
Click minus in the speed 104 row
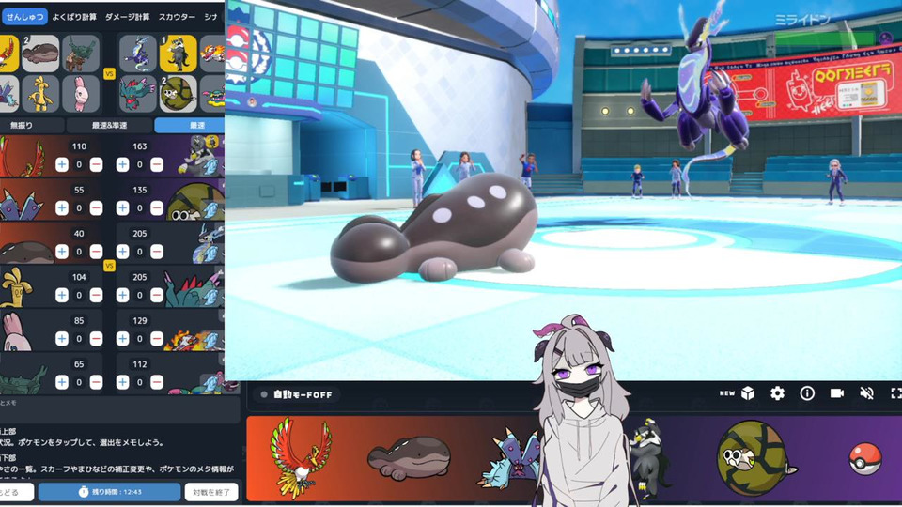96,295
